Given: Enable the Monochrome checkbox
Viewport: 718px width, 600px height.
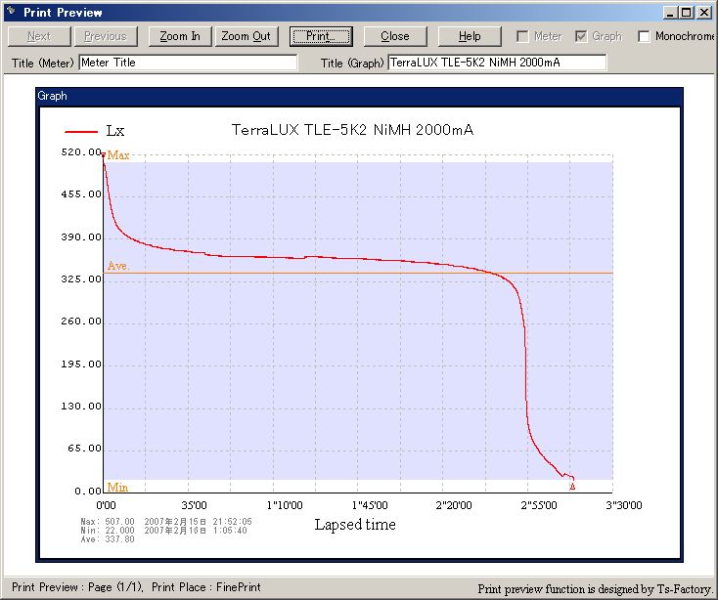Looking at the screenshot, I should click(x=644, y=36).
